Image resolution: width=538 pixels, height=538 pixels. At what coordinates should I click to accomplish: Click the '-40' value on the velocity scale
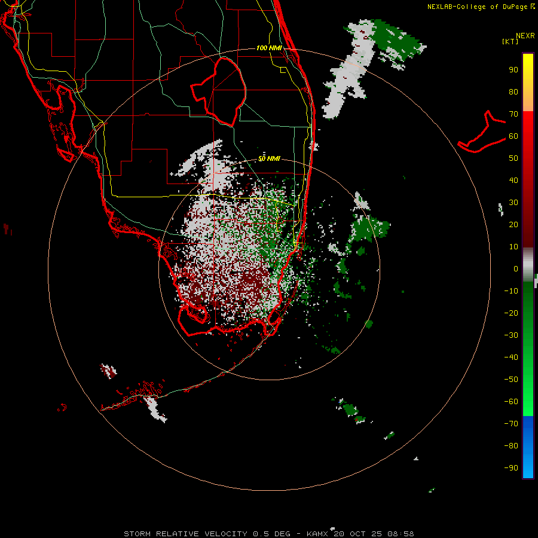[x=511, y=357]
